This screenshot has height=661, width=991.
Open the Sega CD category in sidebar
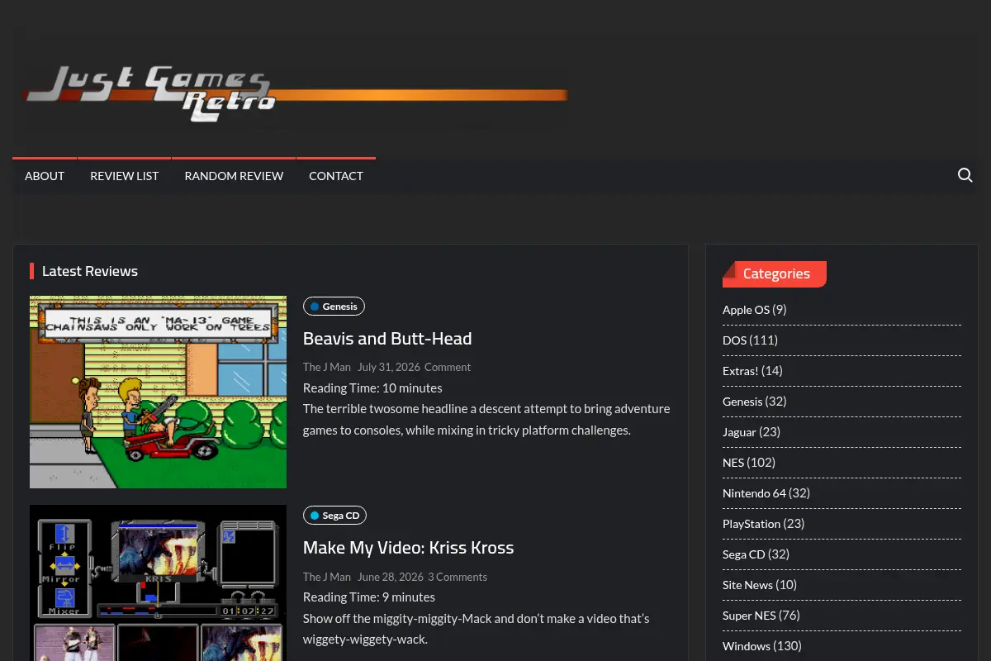pos(744,554)
